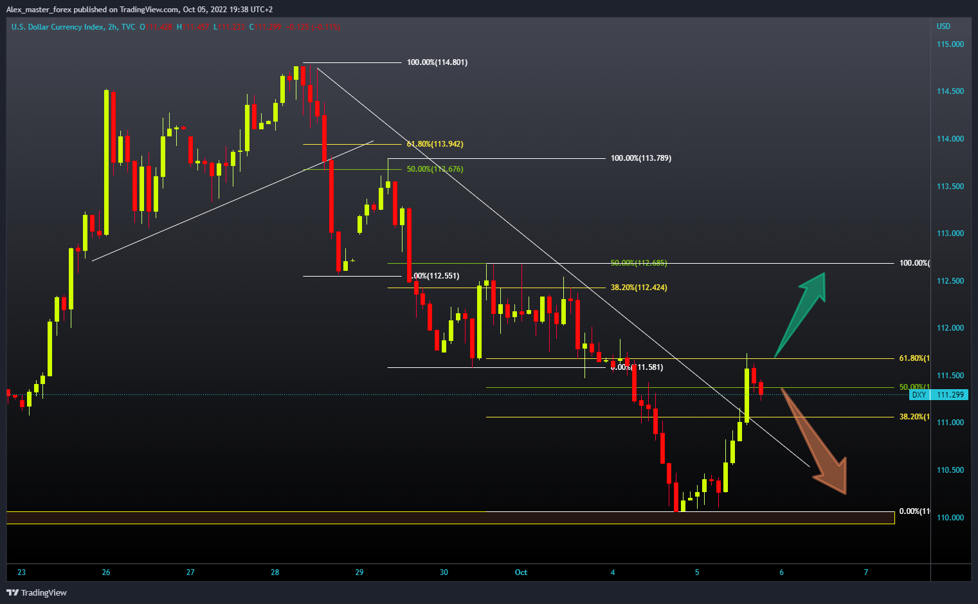Click the 113.000 price axis label
This screenshot has height=604, width=978.
click(950, 233)
